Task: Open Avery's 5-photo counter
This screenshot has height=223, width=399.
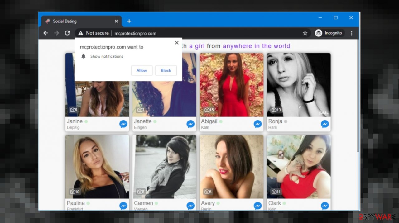Action: tap(208, 192)
